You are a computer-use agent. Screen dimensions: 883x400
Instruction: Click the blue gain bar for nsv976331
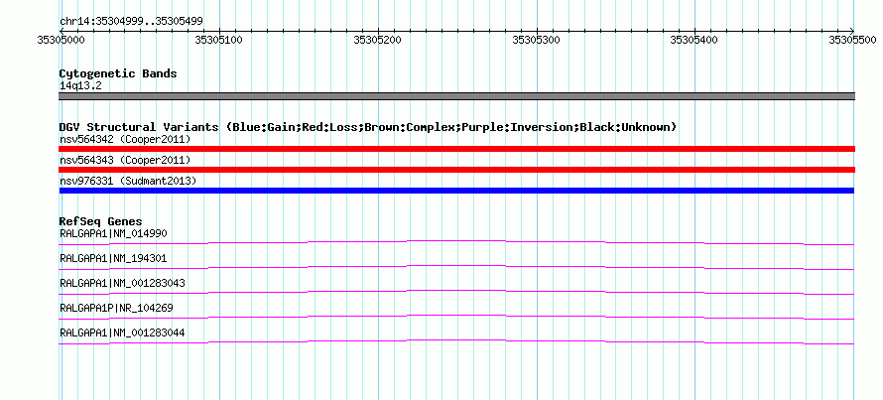[x=457, y=191]
